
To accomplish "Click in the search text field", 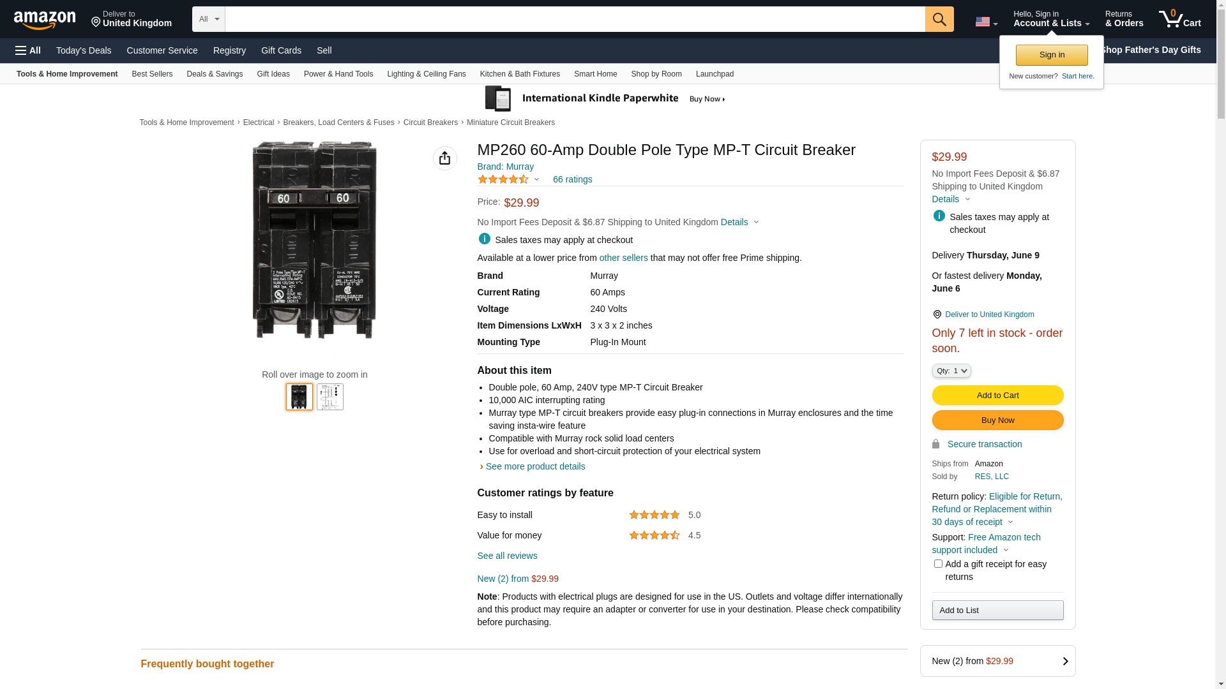I will click(575, 19).
